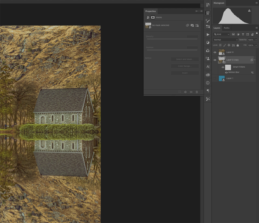Hide Layer 0 using its eye icon
The width and height of the screenshot is (259, 223).
coord(215,52)
